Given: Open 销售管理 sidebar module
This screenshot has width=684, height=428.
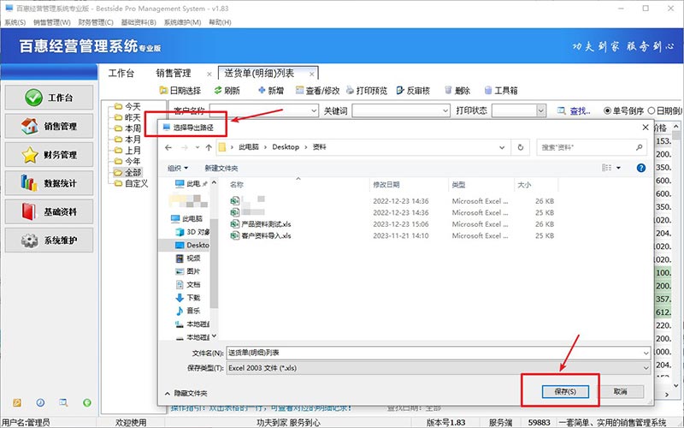Looking at the screenshot, I should point(49,126).
